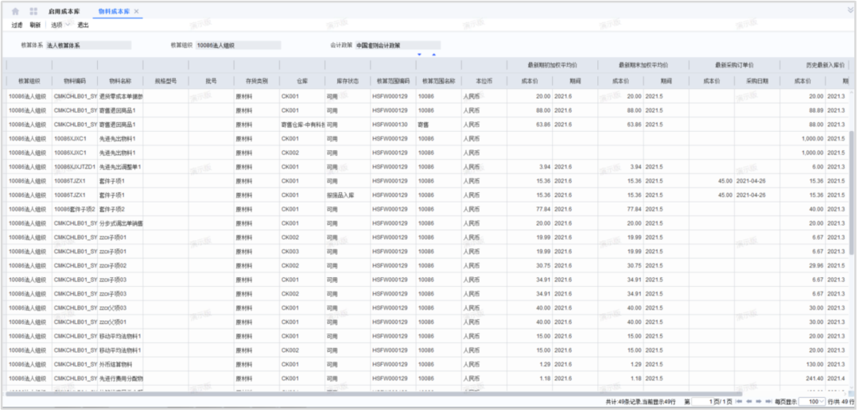Screen dimensions: 859x413
Task: Focus the 核算体系 field
Action: (88, 45)
